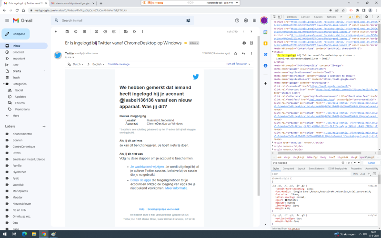Screen dimensions: 381x238
Task: Open Google Contacts side panel
Action: (x=265, y=66)
